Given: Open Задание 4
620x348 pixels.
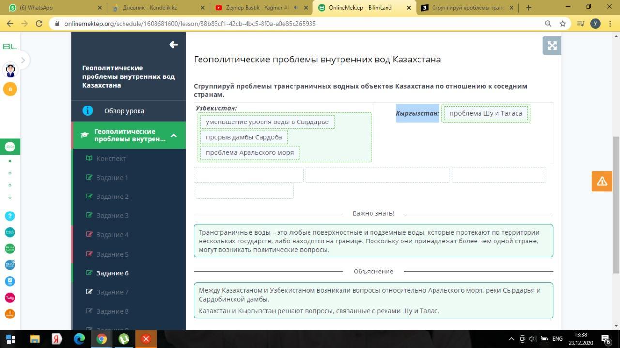Looking at the screenshot, I should click(112, 235).
